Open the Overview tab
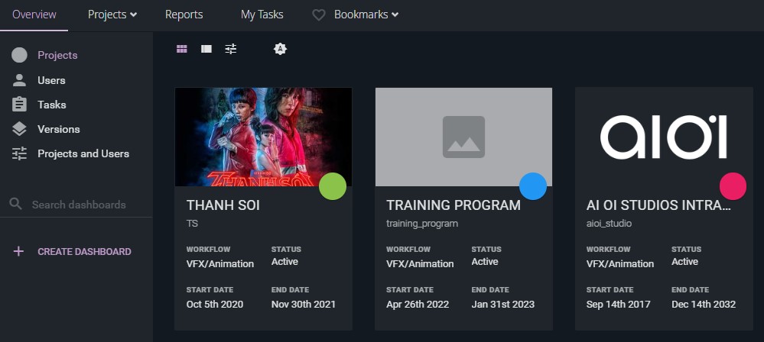This screenshot has height=342, width=764. click(34, 15)
